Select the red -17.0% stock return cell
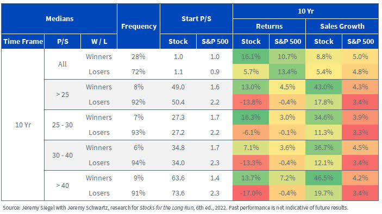 [251, 193]
